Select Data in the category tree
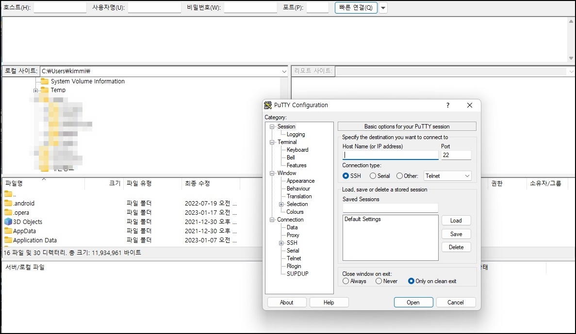The height and width of the screenshot is (334, 576). click(x=292, y=227)
